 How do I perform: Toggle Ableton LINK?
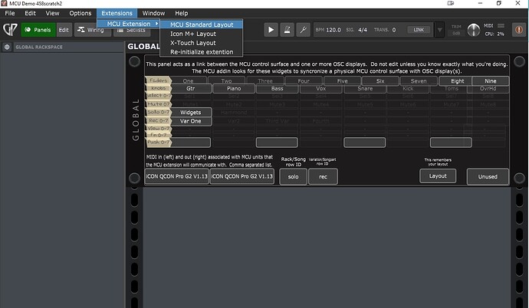click(419, 30)
